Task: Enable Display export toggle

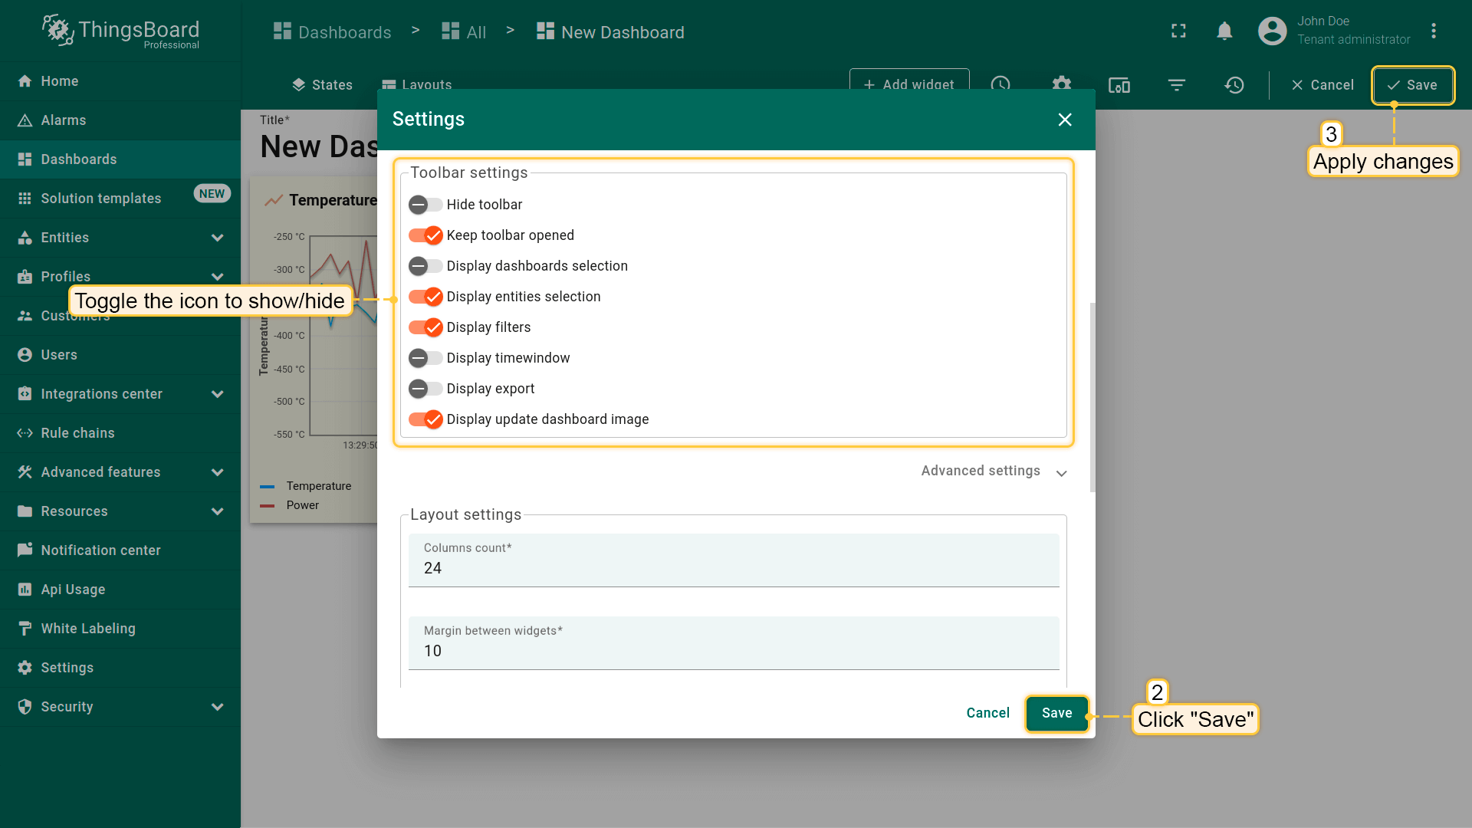Action: click(426, 389)
